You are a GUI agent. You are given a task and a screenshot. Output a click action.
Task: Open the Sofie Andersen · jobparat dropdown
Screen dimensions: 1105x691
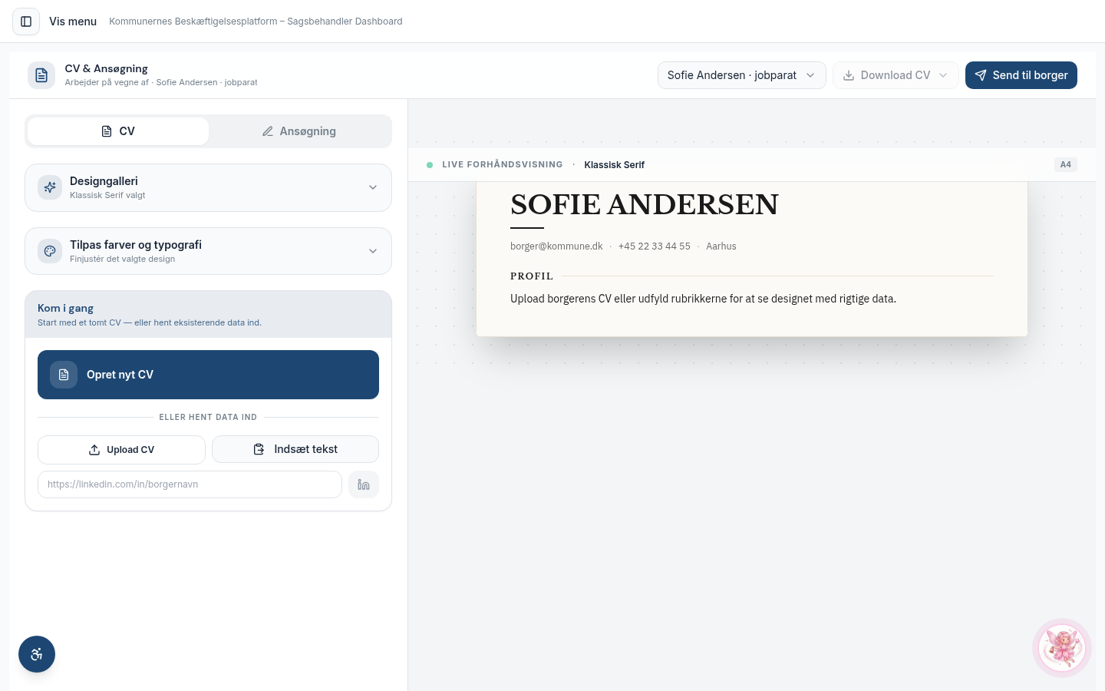click(742, 75)
